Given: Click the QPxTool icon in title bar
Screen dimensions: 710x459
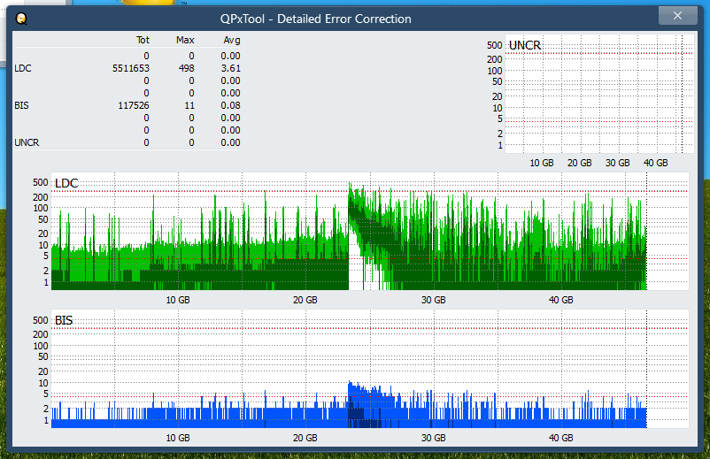Looking at the screenshot, I should [x=21, y=18].
